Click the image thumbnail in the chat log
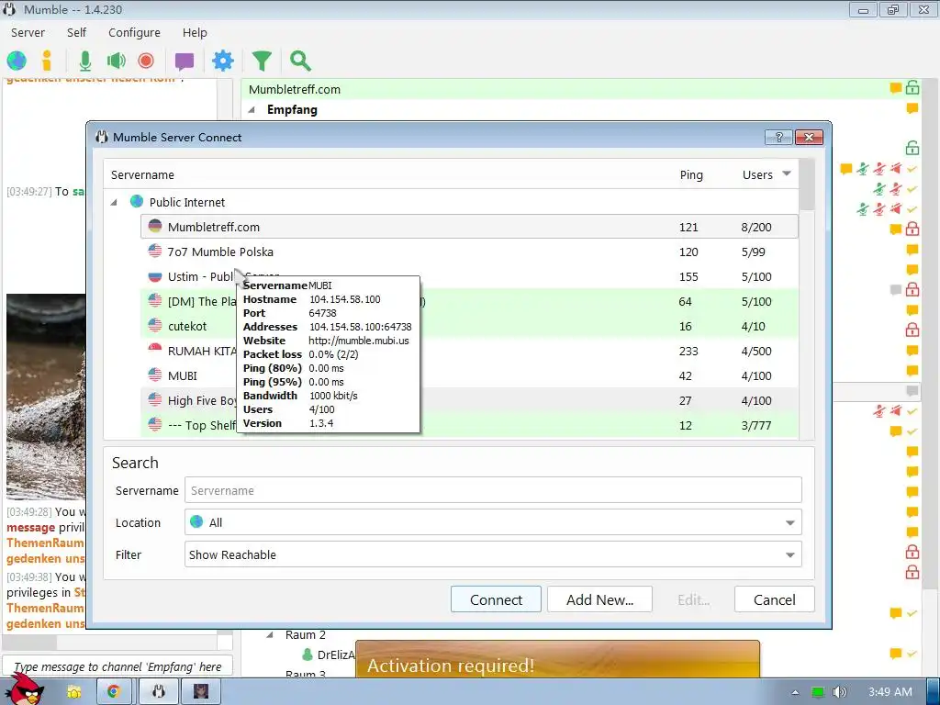The width and height of the screenshot is (940, 705). (46, 397)
